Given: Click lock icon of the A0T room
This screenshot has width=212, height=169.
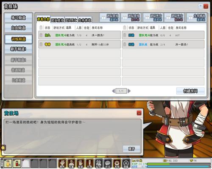Looking at the screenshot, I should click(125, 35).
